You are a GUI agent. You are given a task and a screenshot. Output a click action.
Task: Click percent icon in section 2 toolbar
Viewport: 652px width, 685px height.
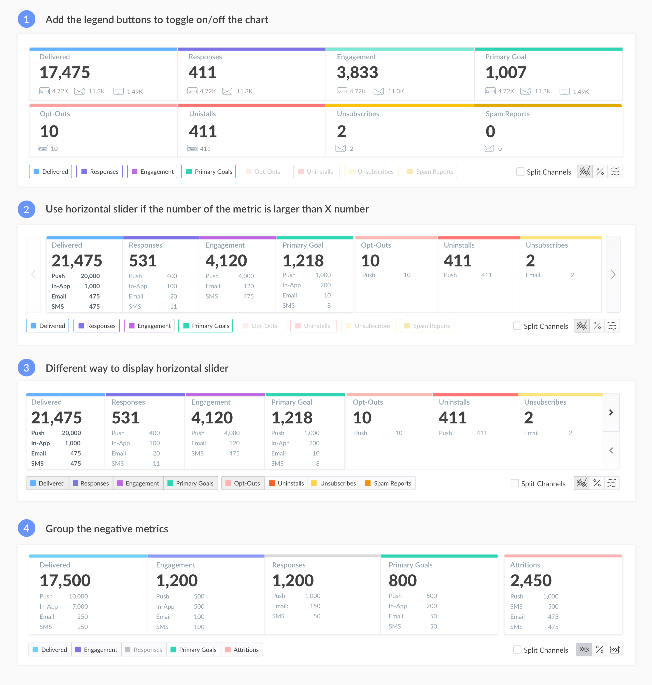[x=597, y=326]
